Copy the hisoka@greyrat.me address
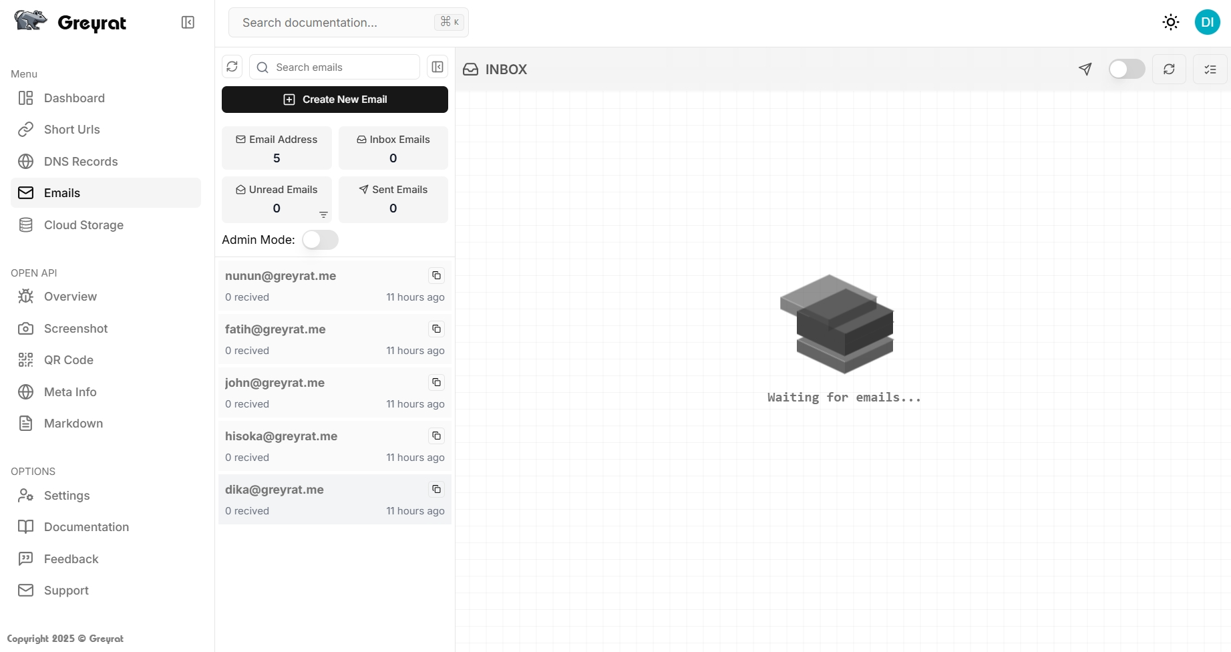This screenshot has height=652, width=1231. point(436,436)
